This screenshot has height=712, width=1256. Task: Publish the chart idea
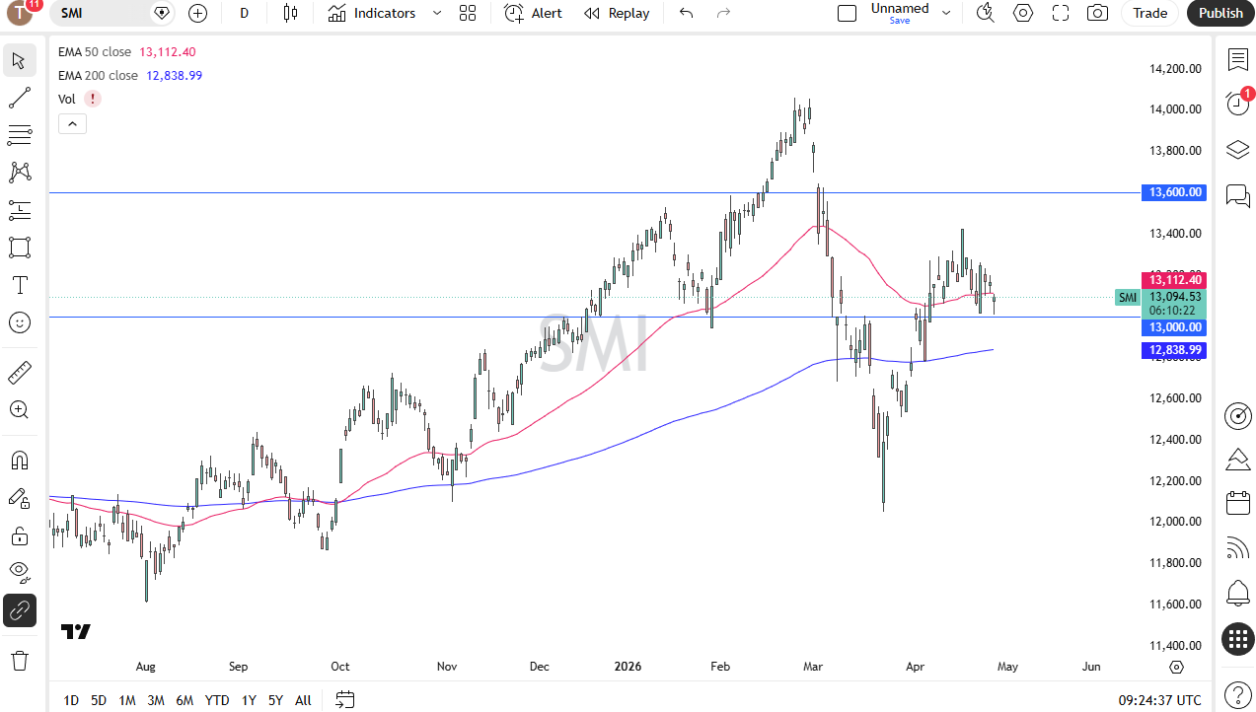point(1220,13)
